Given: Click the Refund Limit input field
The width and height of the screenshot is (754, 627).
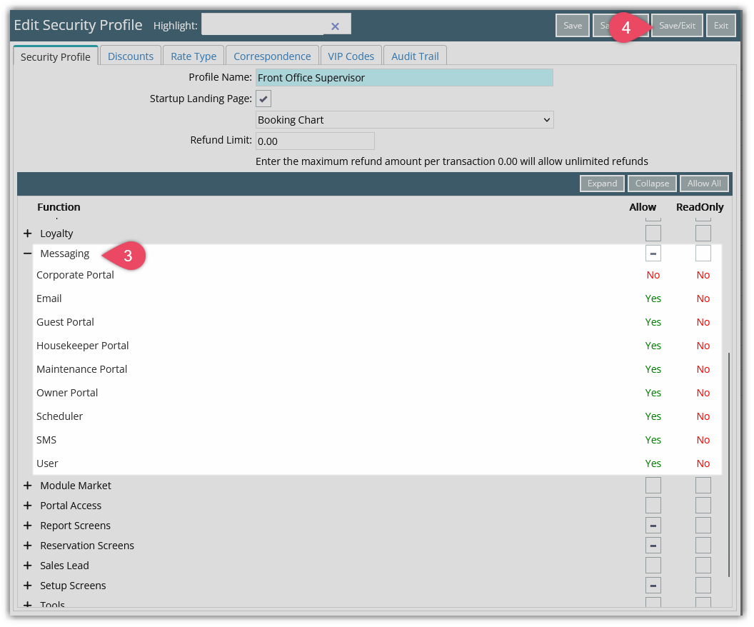Looking at the screenshot, I should point(315,141).
